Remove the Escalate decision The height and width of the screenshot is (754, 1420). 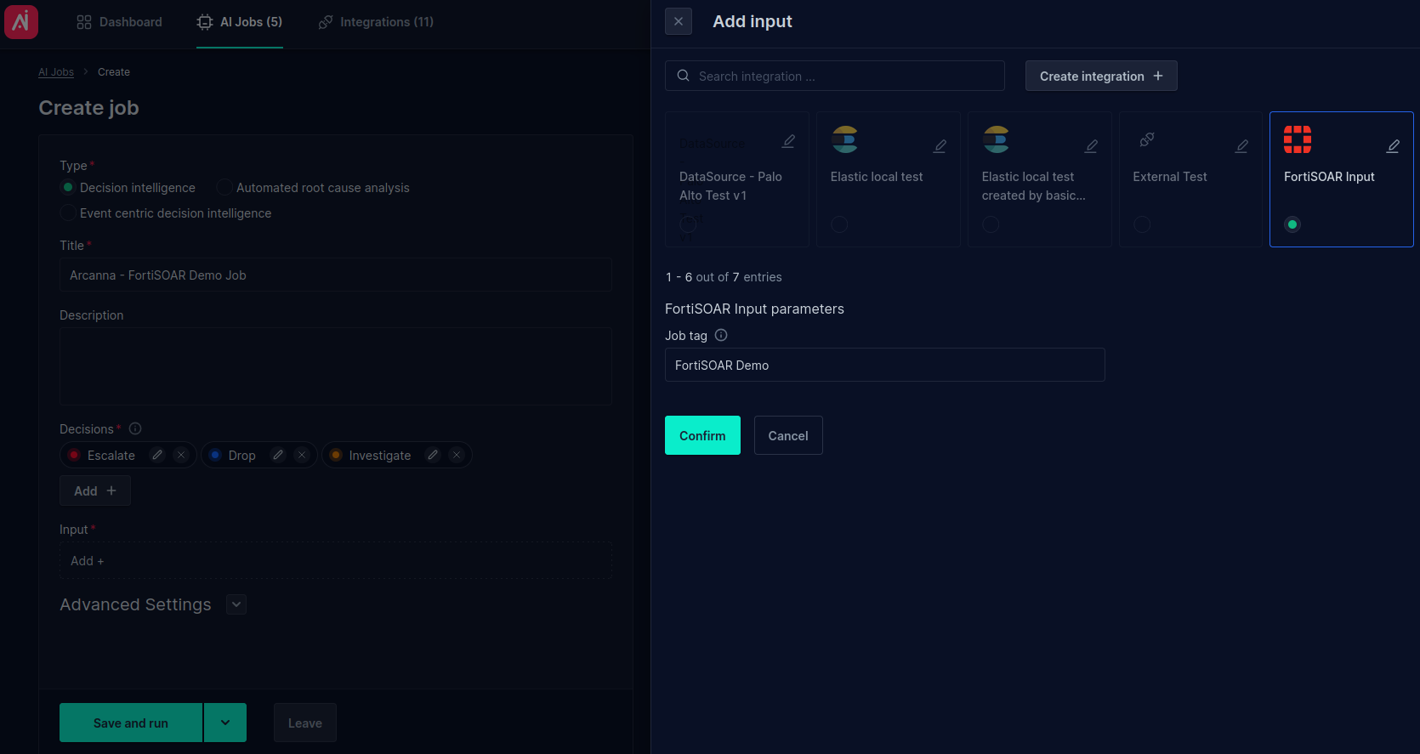[181, 455]
